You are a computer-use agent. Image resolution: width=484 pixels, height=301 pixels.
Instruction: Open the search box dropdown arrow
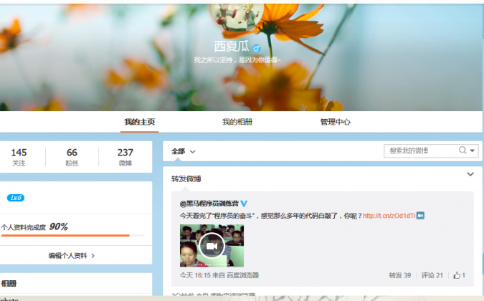(473, 150)
